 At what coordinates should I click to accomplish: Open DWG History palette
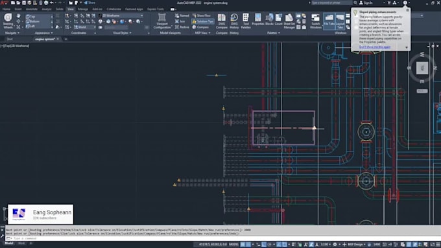(x=234, y=21)
